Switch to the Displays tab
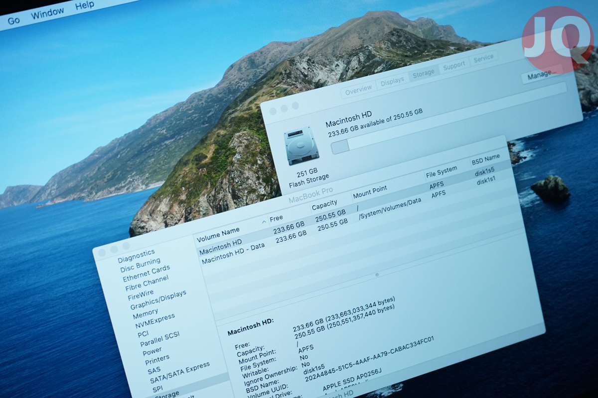Image resolution: width=598 pixels, height=398 pixels. [392, 82]
